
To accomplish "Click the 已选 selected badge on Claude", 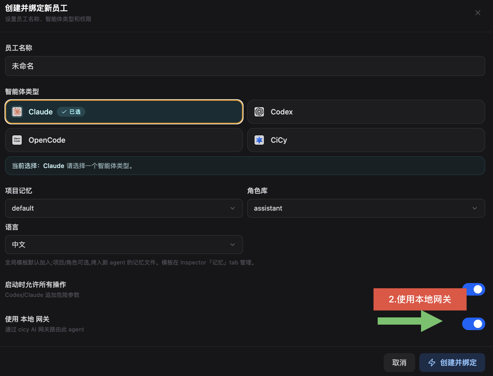I will [71, 112].
